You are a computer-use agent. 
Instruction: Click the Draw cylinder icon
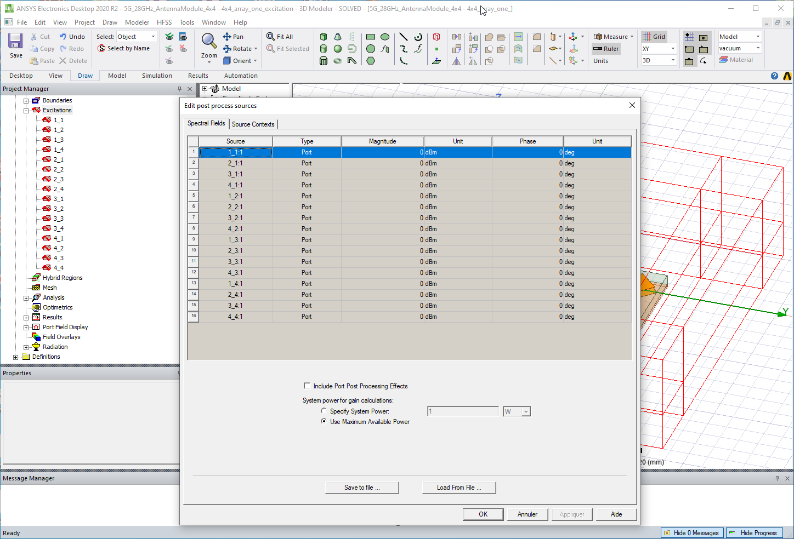(324, 49)
